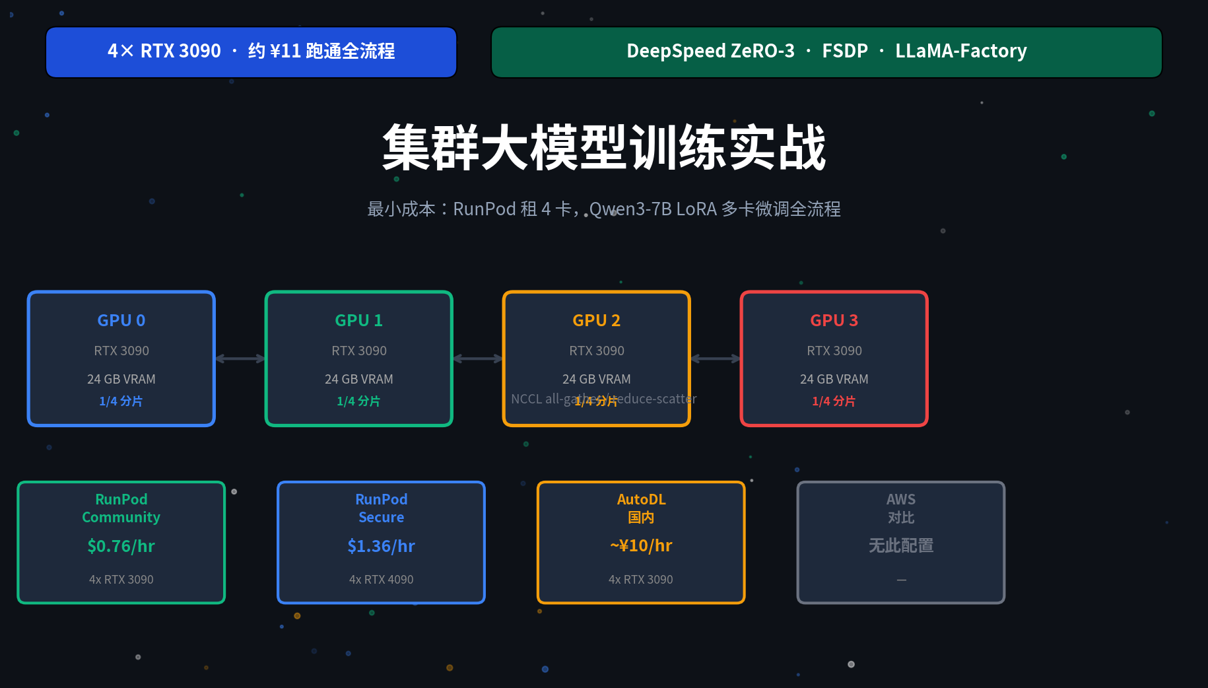Click the ~¥10/hr price
The height and width of the screenshot is (688, 1208).
[x=641, y=545]
